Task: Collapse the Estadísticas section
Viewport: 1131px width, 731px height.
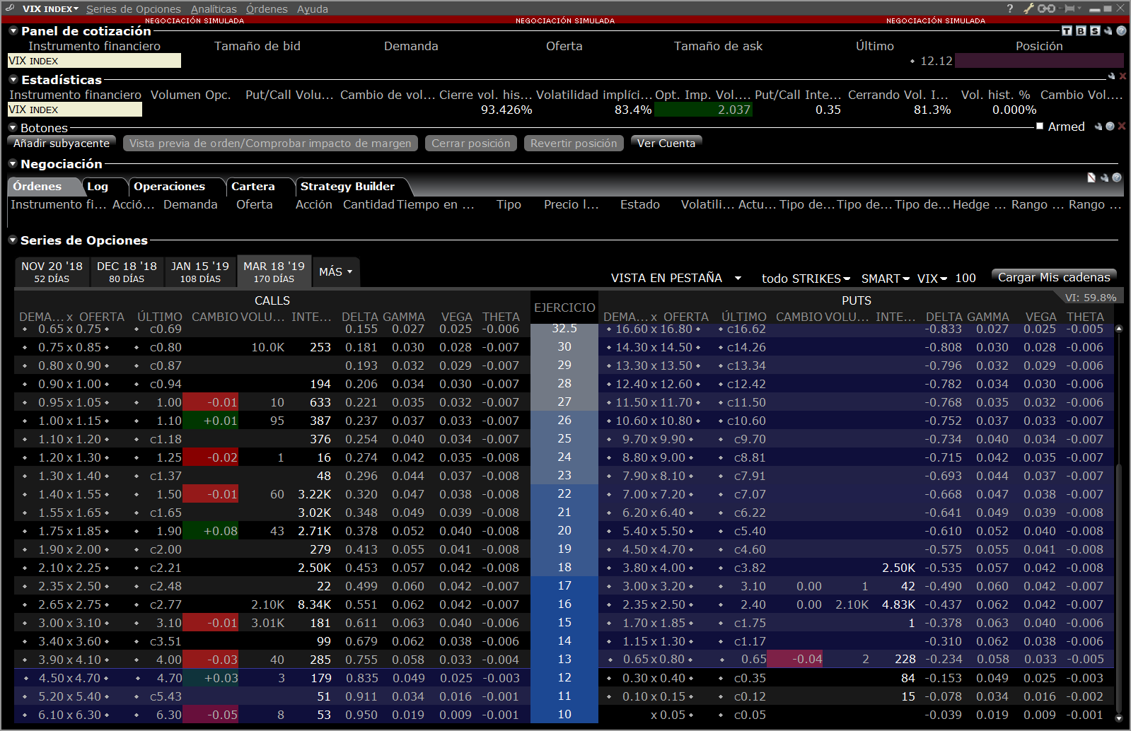Action: (13, 79)
